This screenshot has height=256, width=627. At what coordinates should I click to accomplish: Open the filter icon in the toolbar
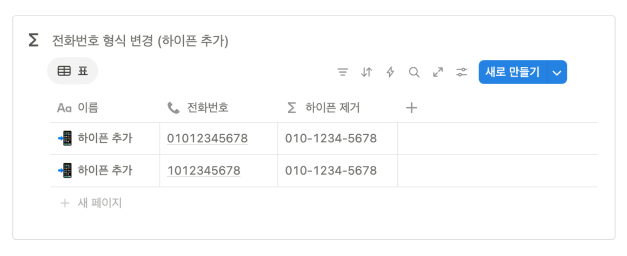coord(342,72)
